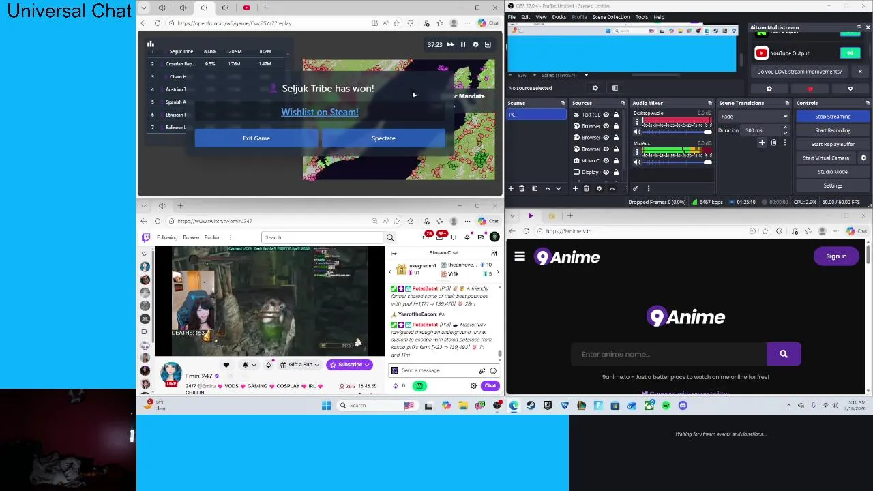Toggle lock on Text (GDI) source
Image resolution: width=873 pixels, height=491 pixels.
(x=616, y=115)
